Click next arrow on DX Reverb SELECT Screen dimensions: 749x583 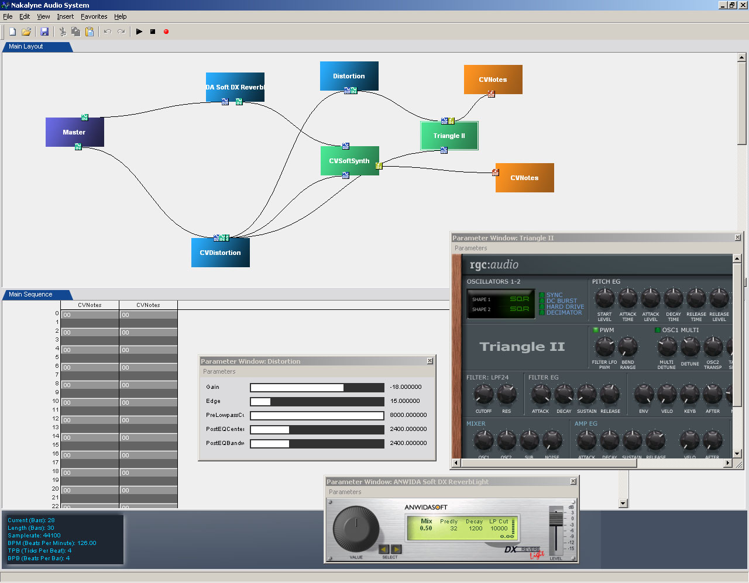point(396,549)
